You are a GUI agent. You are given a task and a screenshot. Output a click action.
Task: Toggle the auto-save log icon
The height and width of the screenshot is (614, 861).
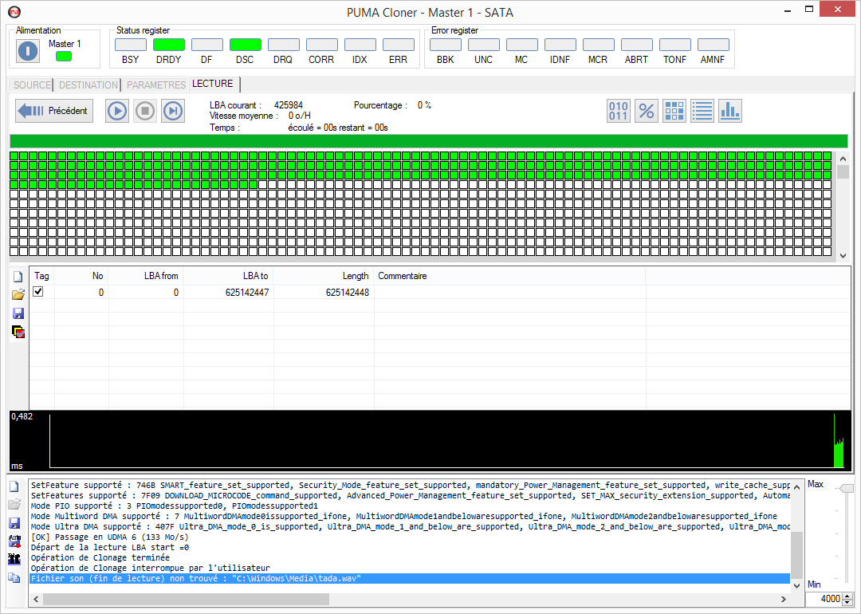[x=14, y=541]
